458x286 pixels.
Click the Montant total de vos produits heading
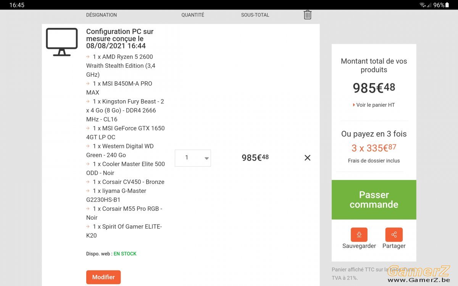tap(374, 65)
